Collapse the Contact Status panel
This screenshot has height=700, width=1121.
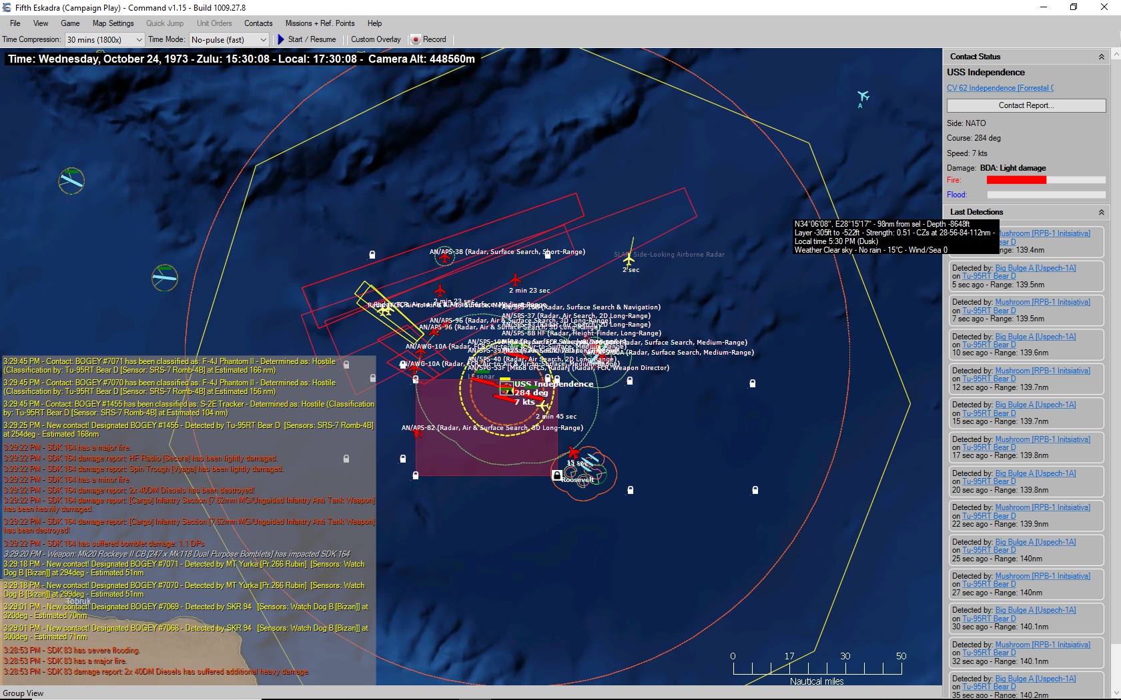[1101, 57]
